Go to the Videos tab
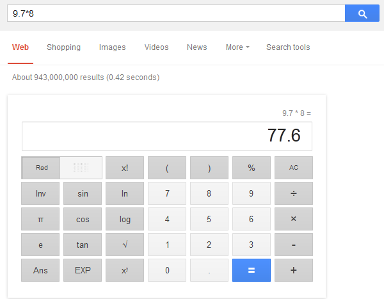The width and height of the screenshot is (384, 299). (x=157, y=47)
